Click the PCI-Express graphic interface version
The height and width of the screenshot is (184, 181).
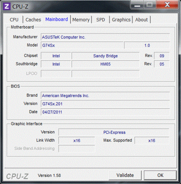[114, 132]
